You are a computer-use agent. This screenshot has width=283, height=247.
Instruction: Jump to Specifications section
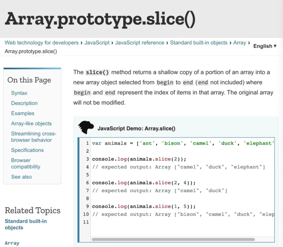point(27,150)
